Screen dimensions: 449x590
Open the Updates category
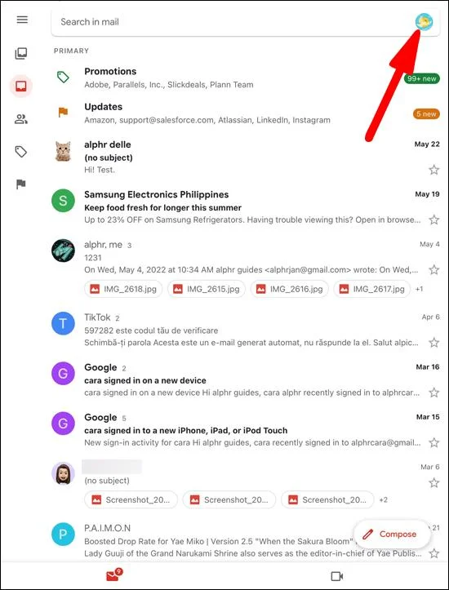tap(246, 113)
